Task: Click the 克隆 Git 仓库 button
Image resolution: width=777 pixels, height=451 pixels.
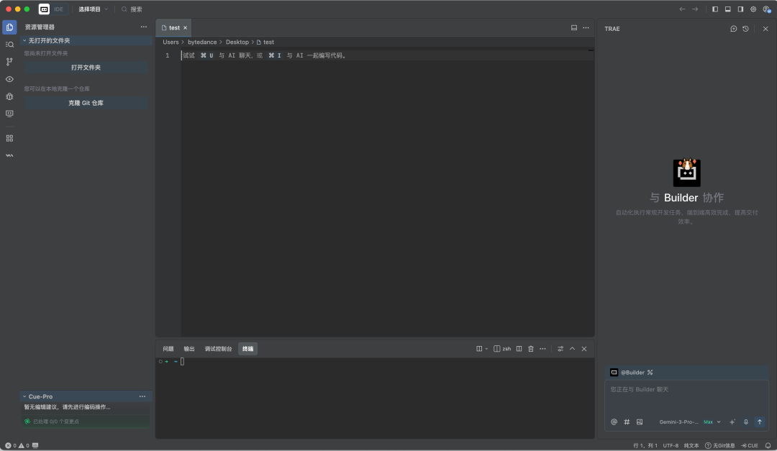Action: (86, 103)
